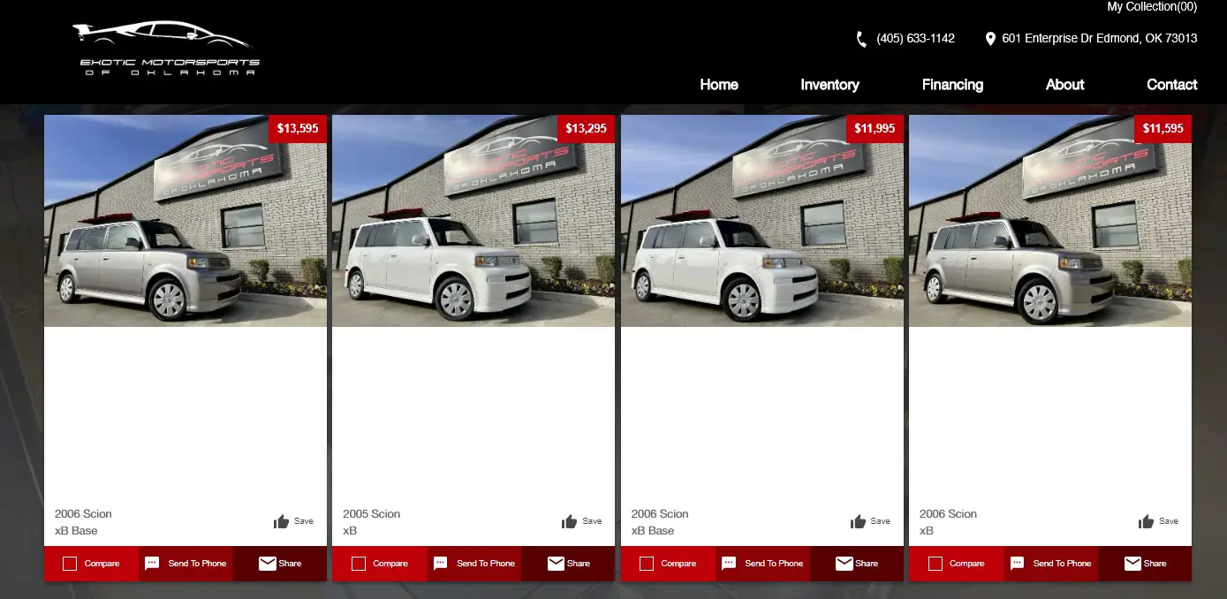Tick Compare checkbox on the $13,595 Scion
The height and width of the screenshot is (599, 1227).
point(70,564)
